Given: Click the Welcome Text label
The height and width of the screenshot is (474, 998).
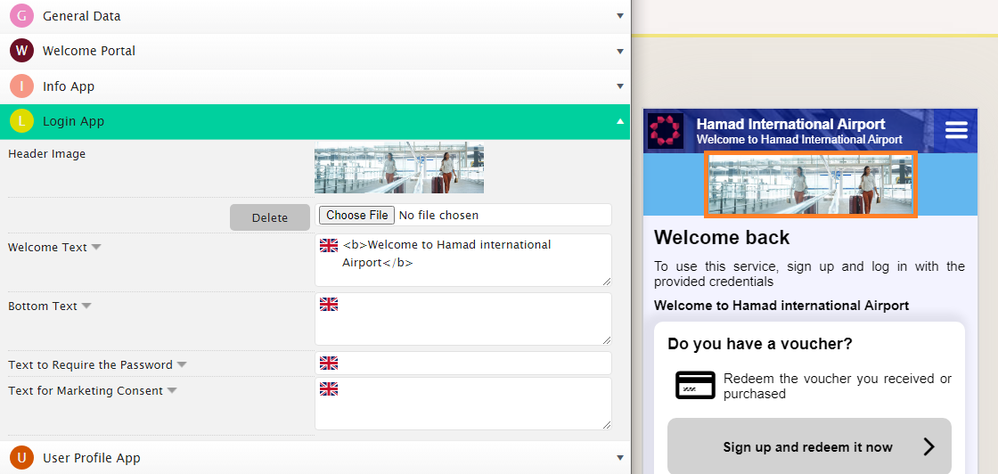Looking at the screenshot, I should [x=48, y=247].
